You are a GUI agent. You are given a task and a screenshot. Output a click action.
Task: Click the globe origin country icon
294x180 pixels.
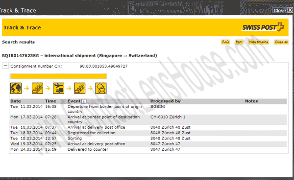(16, 88)
